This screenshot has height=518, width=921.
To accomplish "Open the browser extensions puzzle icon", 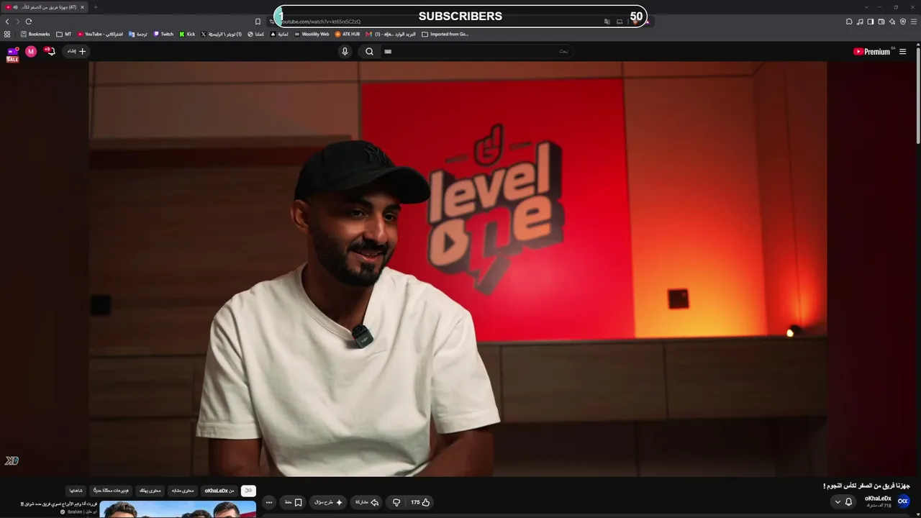I will tap(849, 22).
